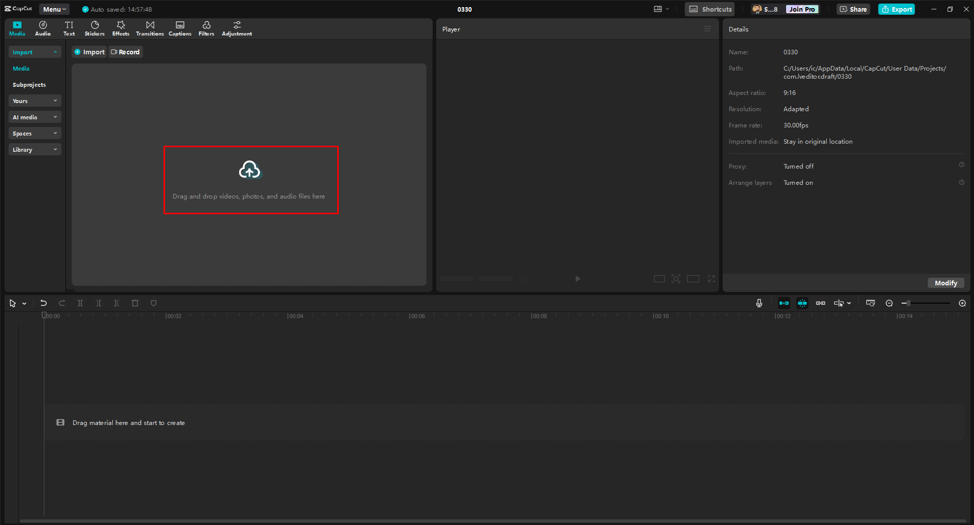The height and width of the screenshot is (525, 974).
Task: Click the cloud upload icon
Action: pyautogui.click(x=249, y=170)
